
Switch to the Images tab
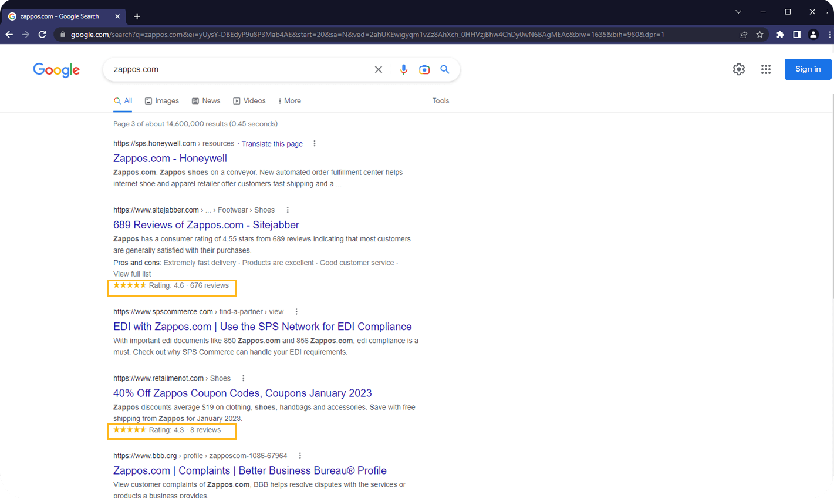[162, 101]
